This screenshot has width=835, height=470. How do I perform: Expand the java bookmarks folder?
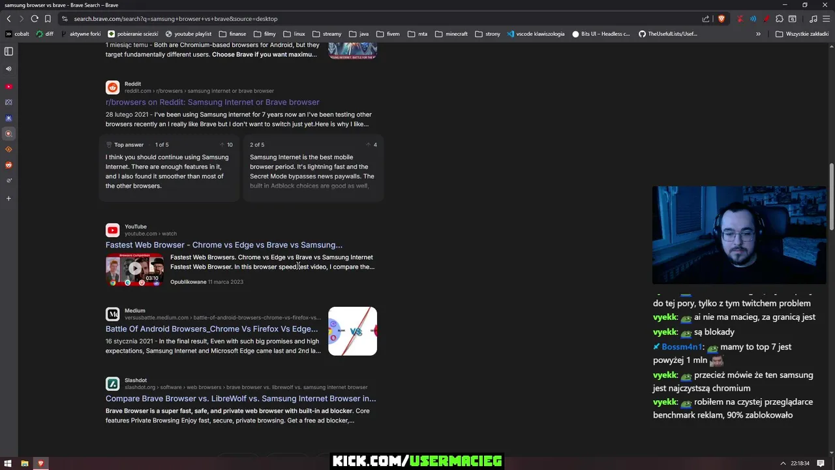[359, 34]
